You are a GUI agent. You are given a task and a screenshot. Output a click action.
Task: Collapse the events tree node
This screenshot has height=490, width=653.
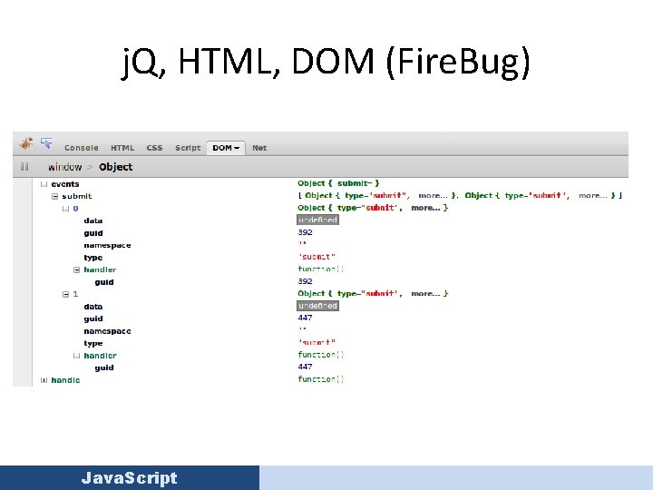tap(44, 184)
